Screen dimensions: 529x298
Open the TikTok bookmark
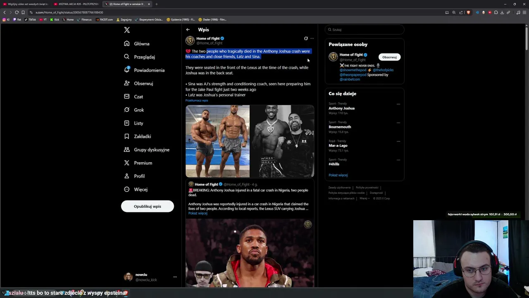point(30,19)
